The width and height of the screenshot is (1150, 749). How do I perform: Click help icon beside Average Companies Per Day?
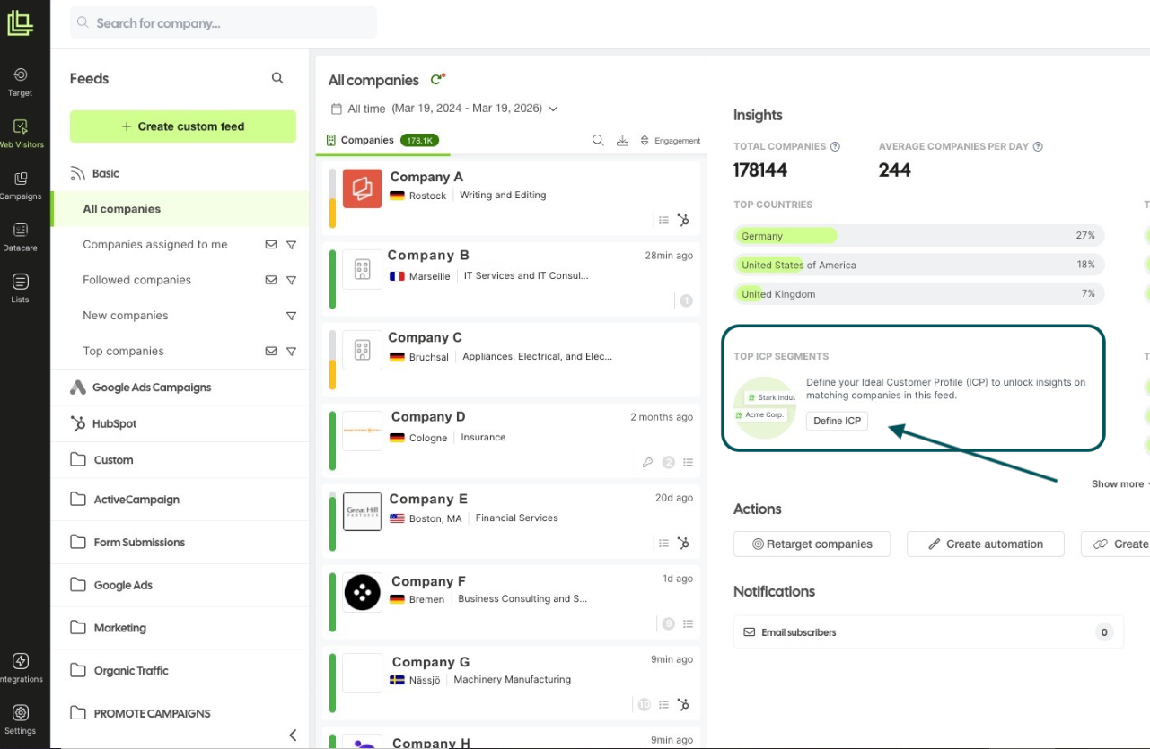tap(1038, 146)
